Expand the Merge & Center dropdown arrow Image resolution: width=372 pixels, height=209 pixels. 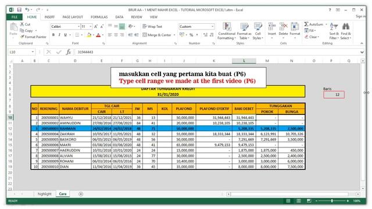[x=174, y=35]
